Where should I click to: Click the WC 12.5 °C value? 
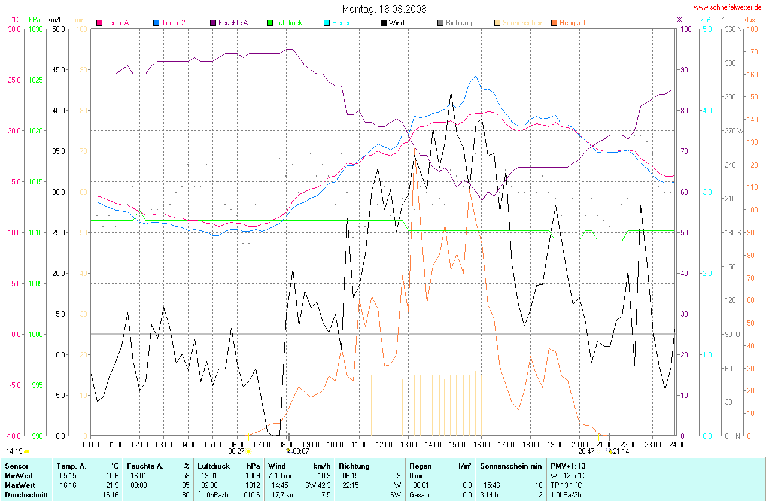pyautogui.click(x=567, y=475)
